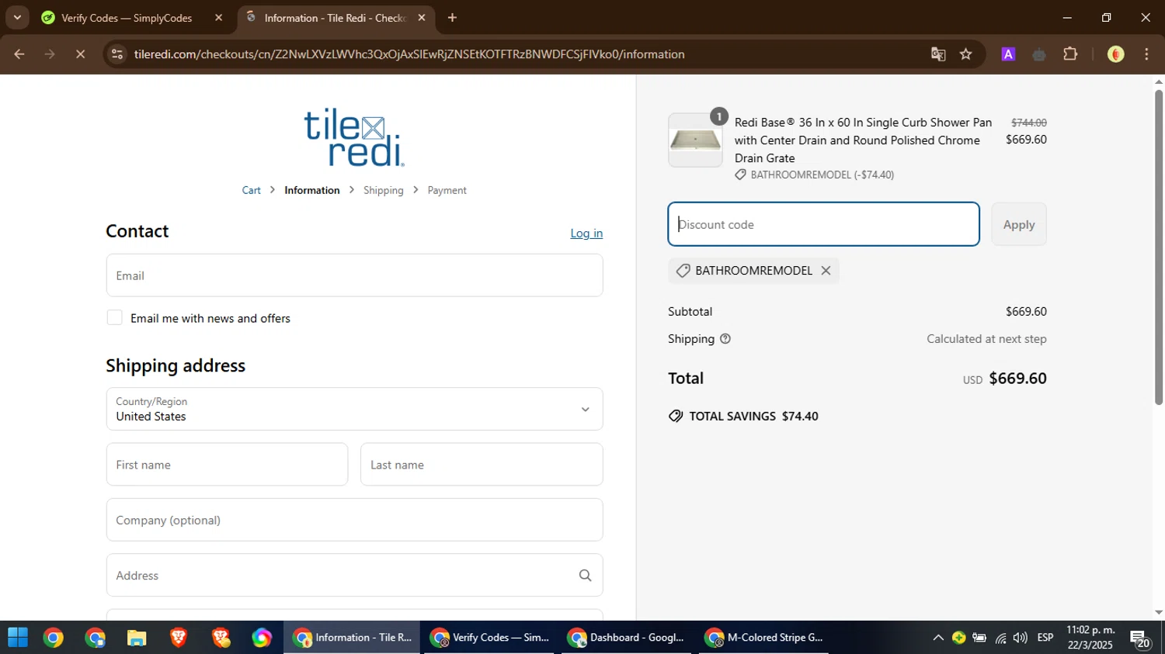1165x654 pixels.
Task: Click the Address search magnifier icon
Action: (585, 576)
